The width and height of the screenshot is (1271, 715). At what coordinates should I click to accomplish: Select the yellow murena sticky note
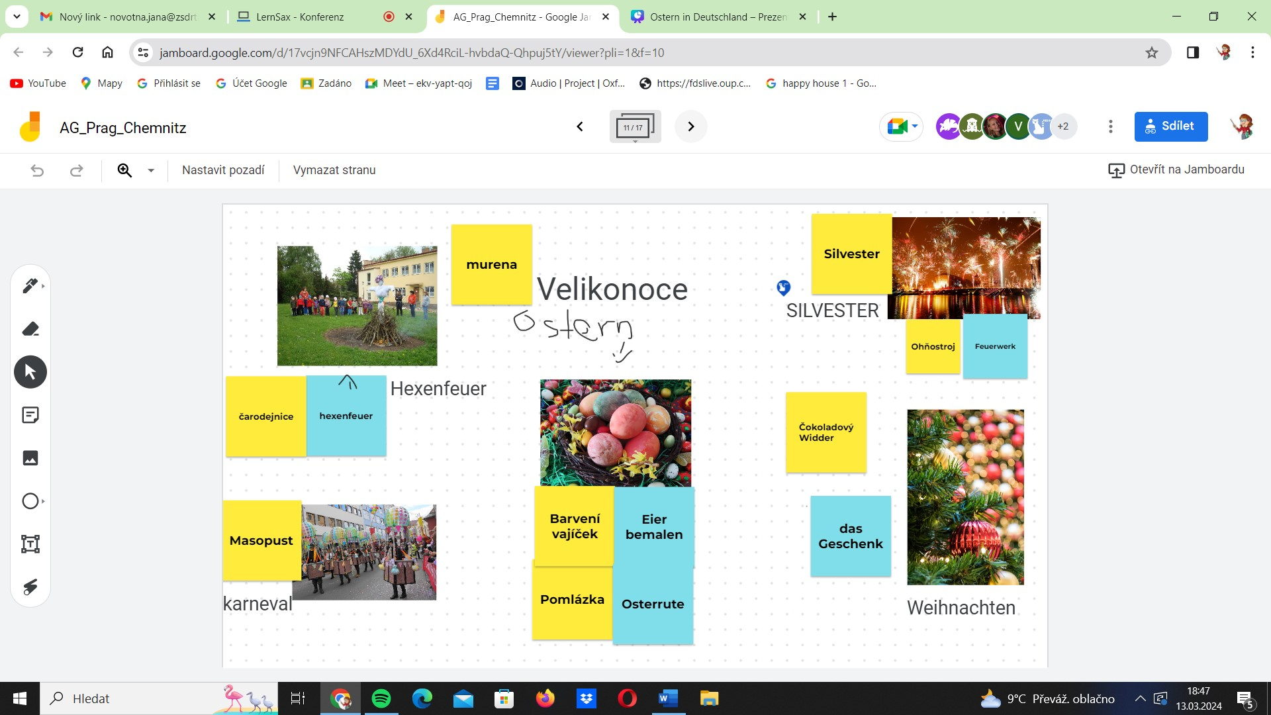(x=492, y=265)
